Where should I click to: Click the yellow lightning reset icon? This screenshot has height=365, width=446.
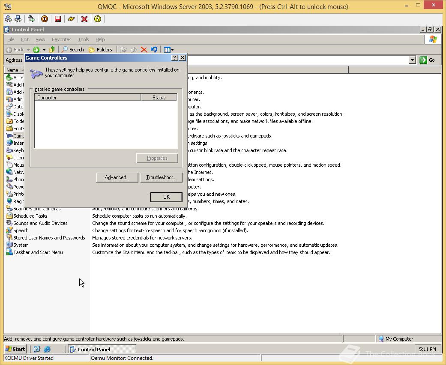(x=71, y=19)
